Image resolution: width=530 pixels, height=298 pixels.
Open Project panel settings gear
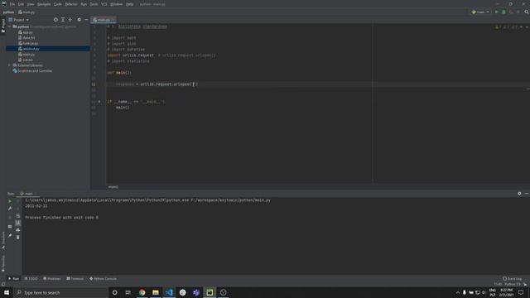(x=79, y=20)
